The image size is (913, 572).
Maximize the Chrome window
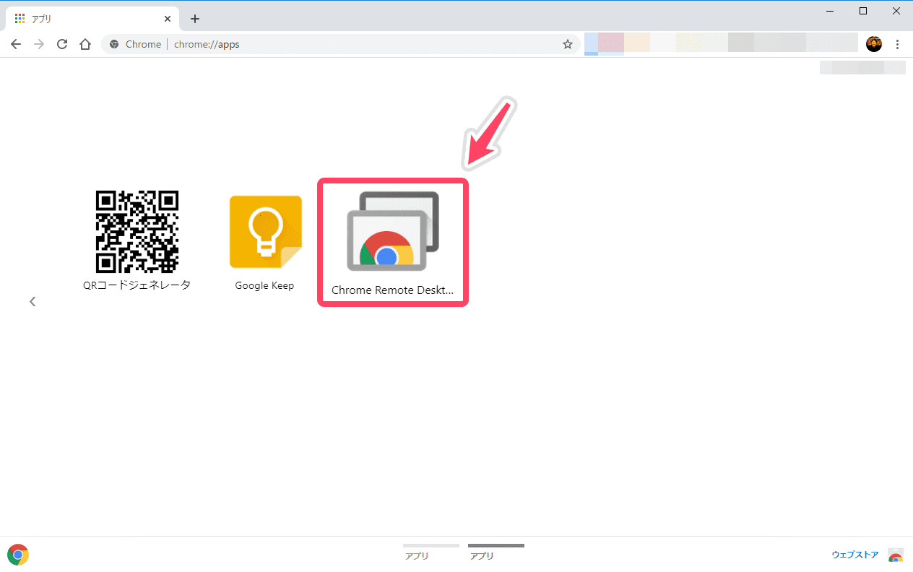click(863, 11)
